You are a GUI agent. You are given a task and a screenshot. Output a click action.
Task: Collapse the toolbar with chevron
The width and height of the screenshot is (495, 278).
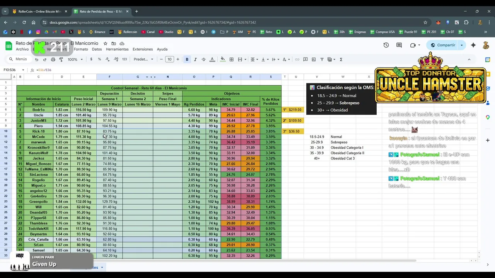click(469, 59)
